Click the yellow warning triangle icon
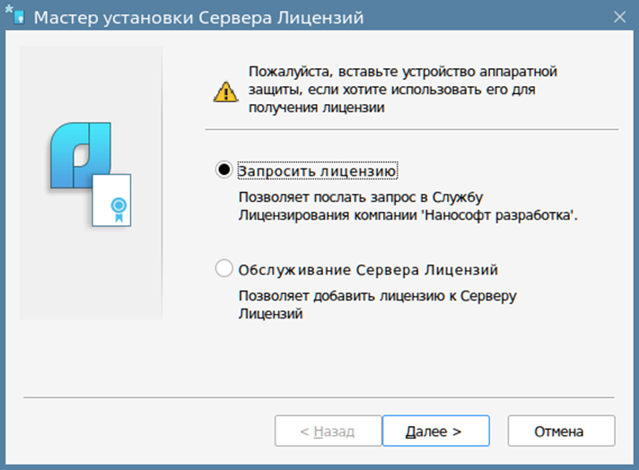 [225, 91]
